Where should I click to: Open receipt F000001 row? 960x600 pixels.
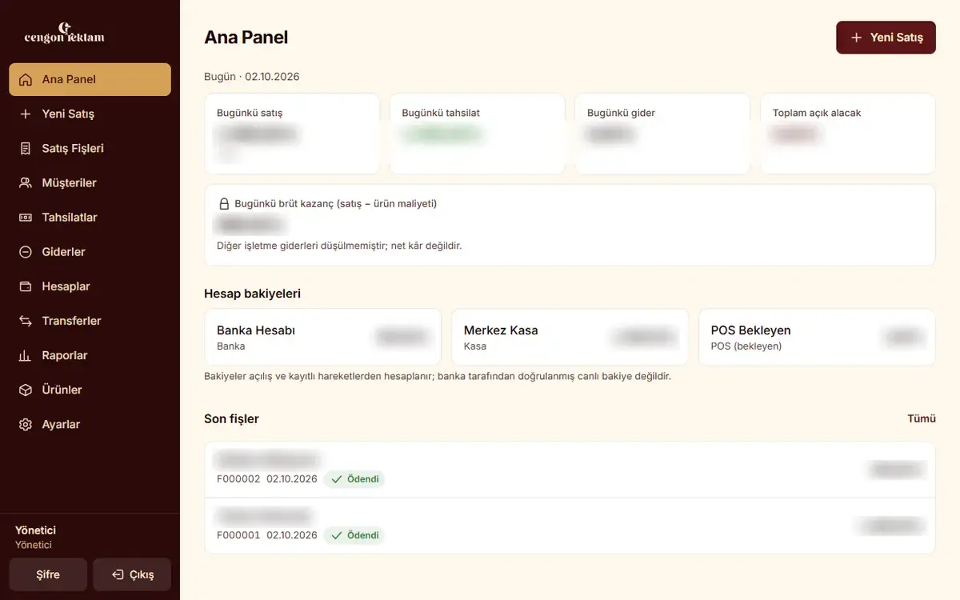570,526
